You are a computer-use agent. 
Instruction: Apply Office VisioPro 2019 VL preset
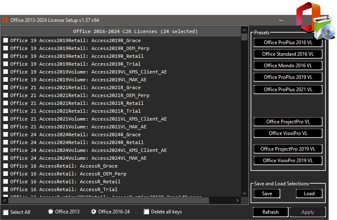coord(288,161)
